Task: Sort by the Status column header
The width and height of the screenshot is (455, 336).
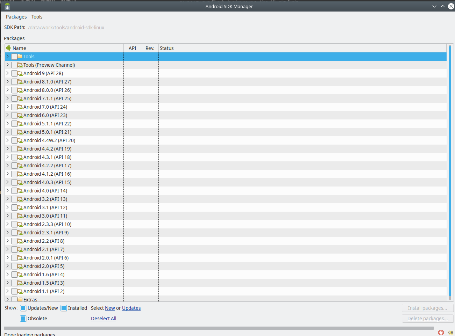Action: tap(303, 48)
